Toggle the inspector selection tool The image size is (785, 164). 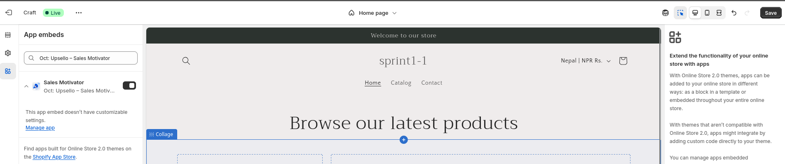coord(680,13)
